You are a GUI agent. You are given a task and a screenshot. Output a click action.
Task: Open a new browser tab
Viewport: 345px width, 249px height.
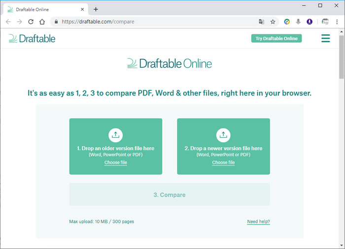tap(96, 9)
